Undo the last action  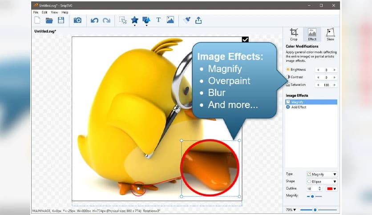pos(94,20)
